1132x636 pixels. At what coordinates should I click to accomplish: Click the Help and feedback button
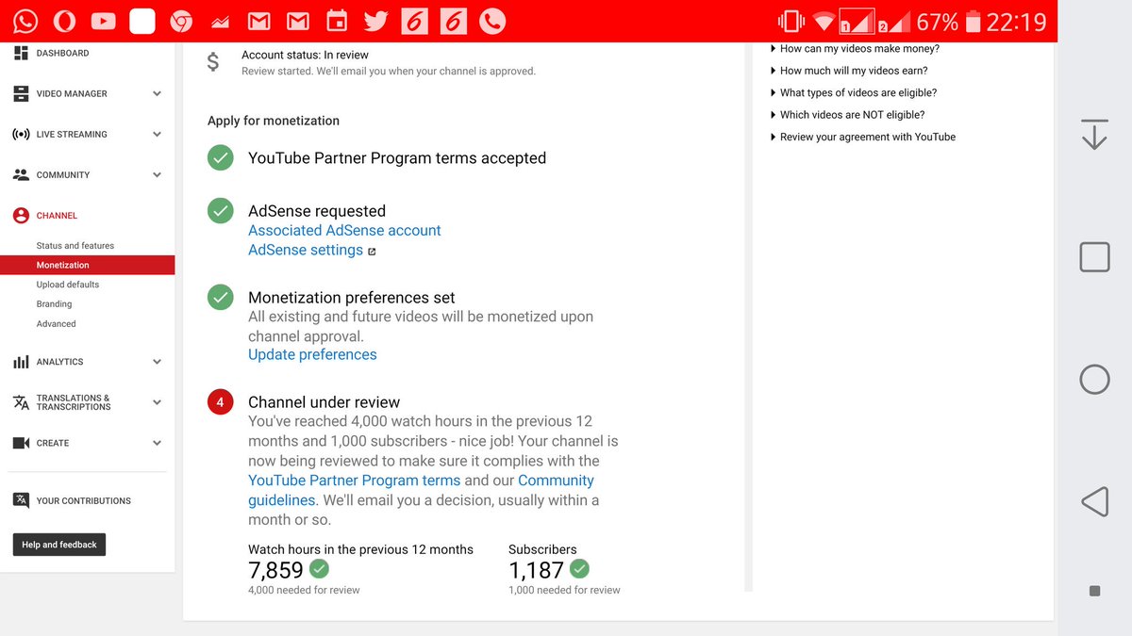coord(58,545)
